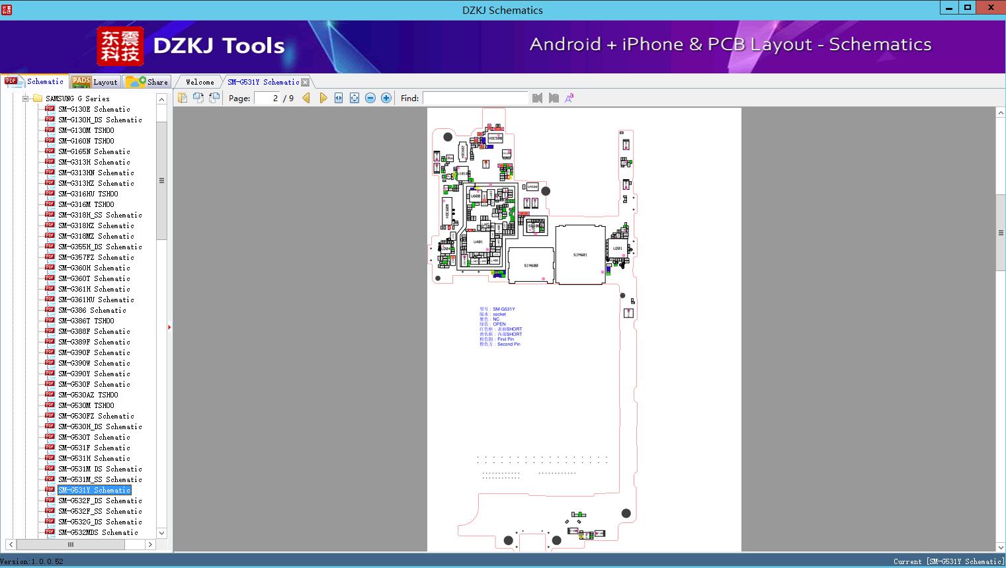Open SM-G130H_DS Schematic
This screenshot has width=1006, height=568.
click(x=100, y=120)
